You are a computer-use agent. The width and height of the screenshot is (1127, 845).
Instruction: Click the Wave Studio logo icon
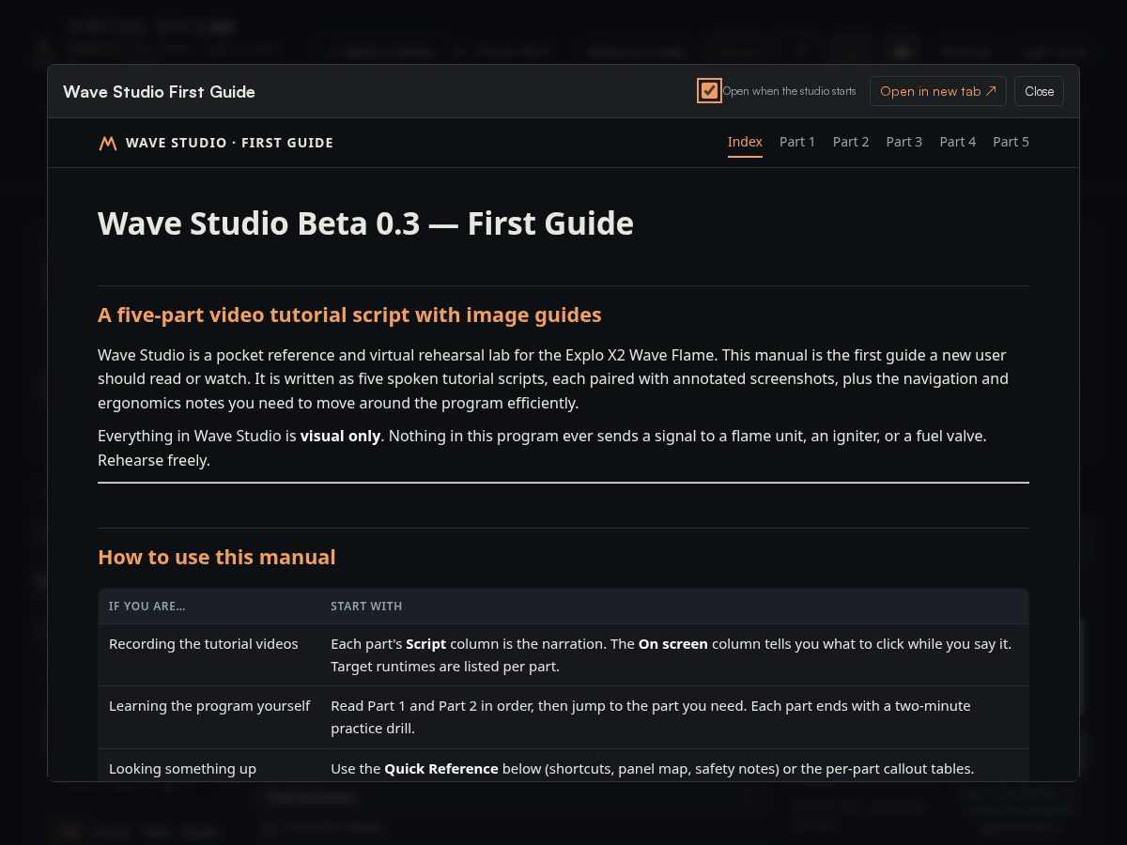pyautogui.click(x=108, y=143)
